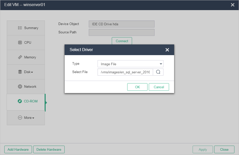Click the Delete Hardware button
This screenshot has width=239, height=155.
tap(49, 149)
